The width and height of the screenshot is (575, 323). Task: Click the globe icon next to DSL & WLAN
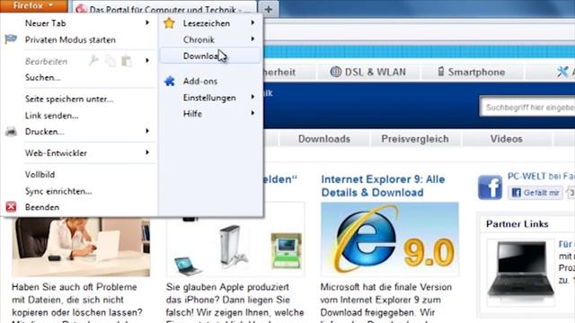click(x=335, y=72)
